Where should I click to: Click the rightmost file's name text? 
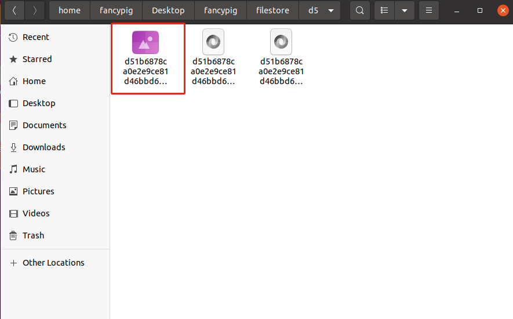[x=281, y=71]
